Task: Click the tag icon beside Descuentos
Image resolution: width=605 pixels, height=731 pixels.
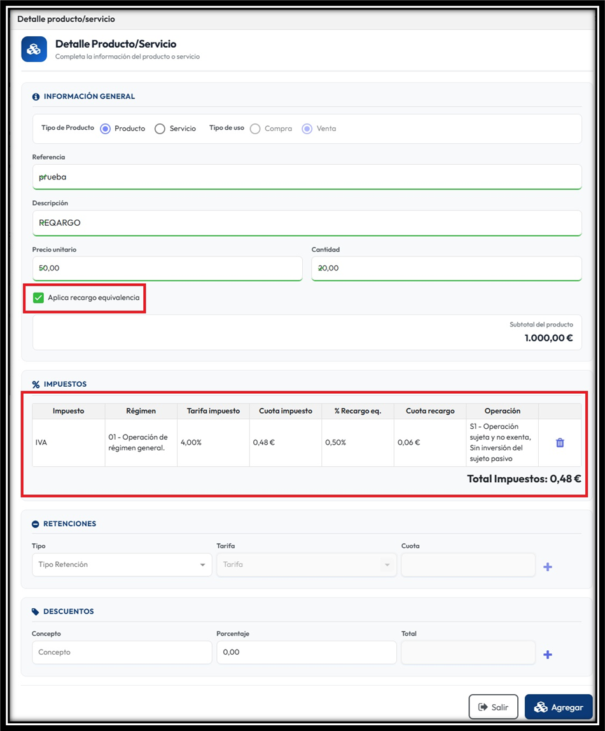Action: (36, 611)
